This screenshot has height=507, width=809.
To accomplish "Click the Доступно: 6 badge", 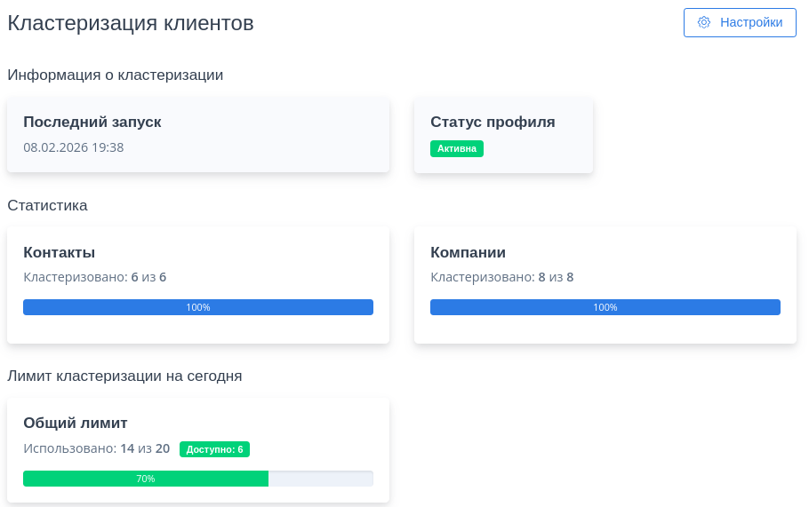I will [214, 449].
